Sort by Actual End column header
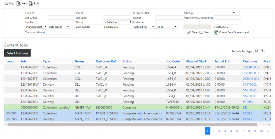 (x=222, y=61)
